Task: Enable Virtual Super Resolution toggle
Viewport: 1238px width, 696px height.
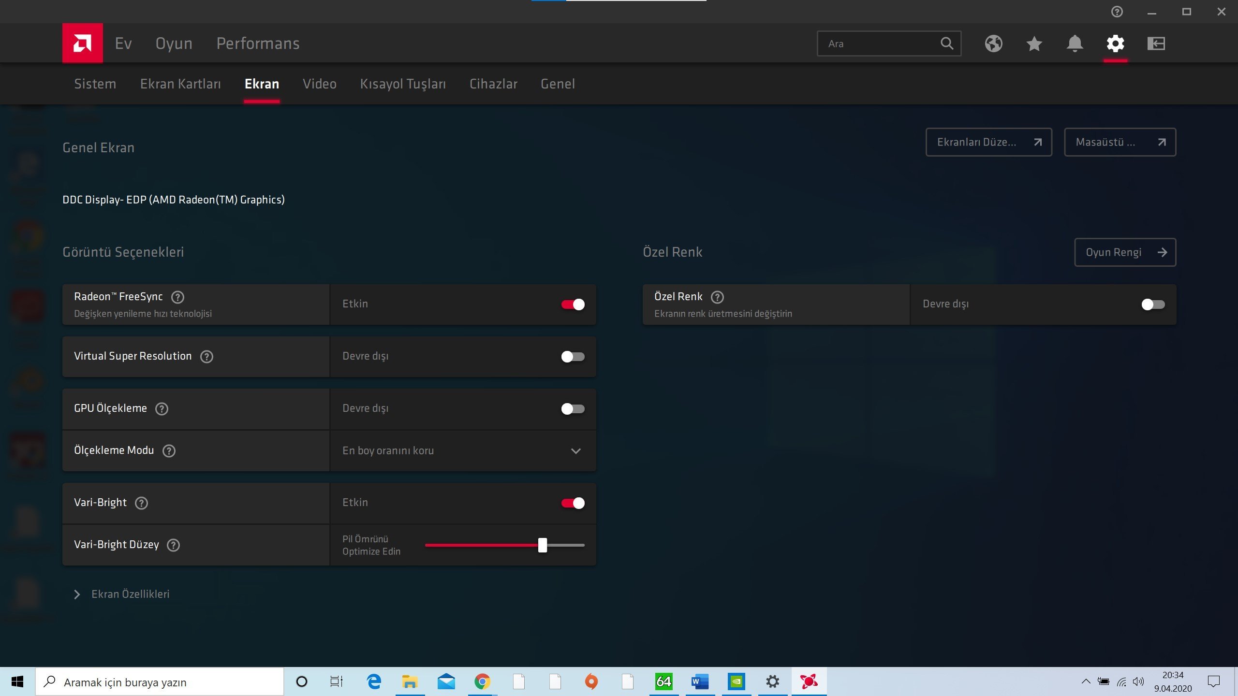Action: (573, 357)
